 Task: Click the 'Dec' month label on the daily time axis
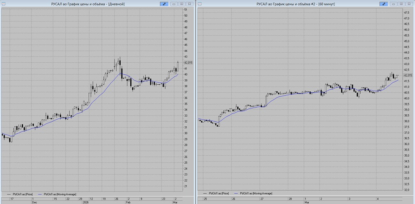tap(34, 202)
